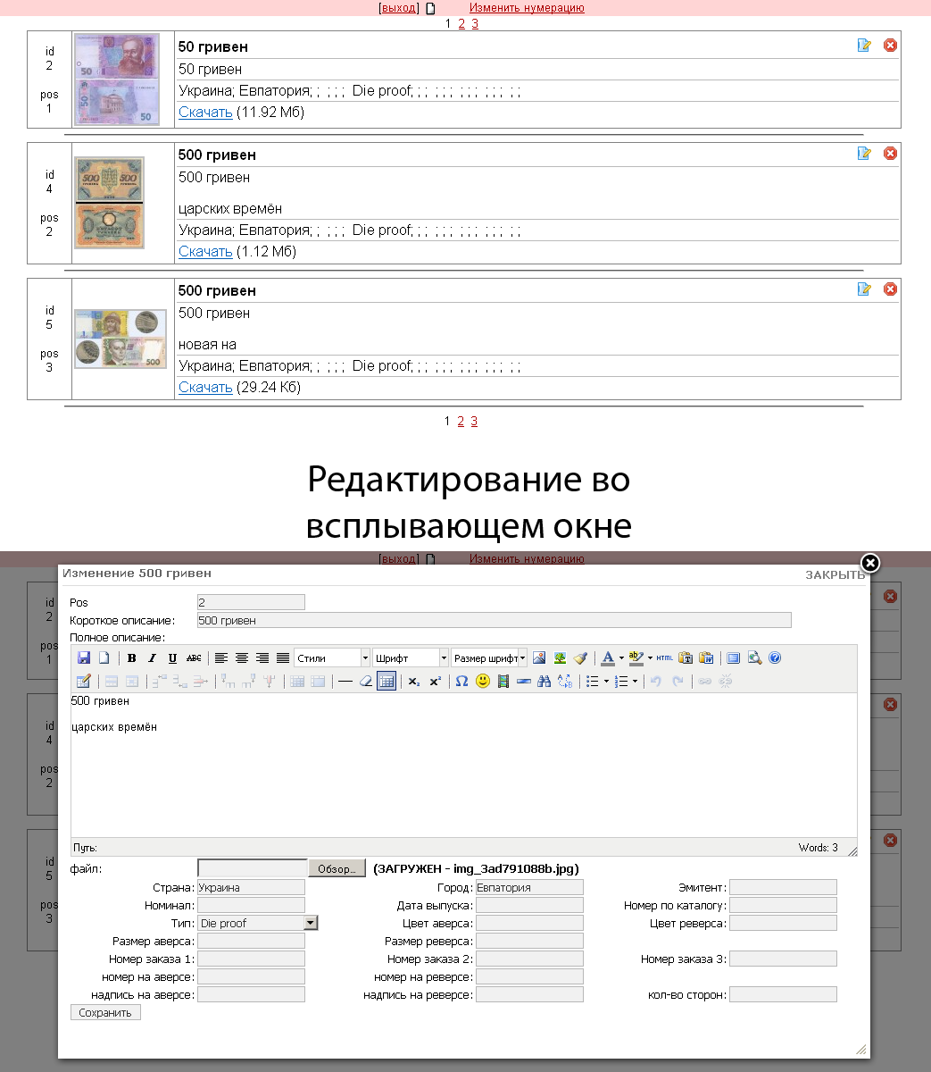Image resolution: width=931 pixels, height=1072 pixels.
Task: Delete the id 4 царских времён entry
Action: [890, 154]
